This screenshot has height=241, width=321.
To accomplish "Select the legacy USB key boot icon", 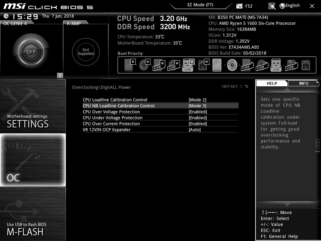I will point(276,65).
